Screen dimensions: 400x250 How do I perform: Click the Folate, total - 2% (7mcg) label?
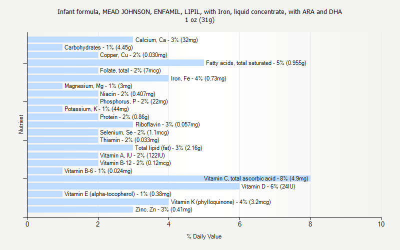(130, 70)
